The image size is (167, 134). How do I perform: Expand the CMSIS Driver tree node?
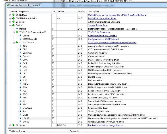(x=10, y=15)
